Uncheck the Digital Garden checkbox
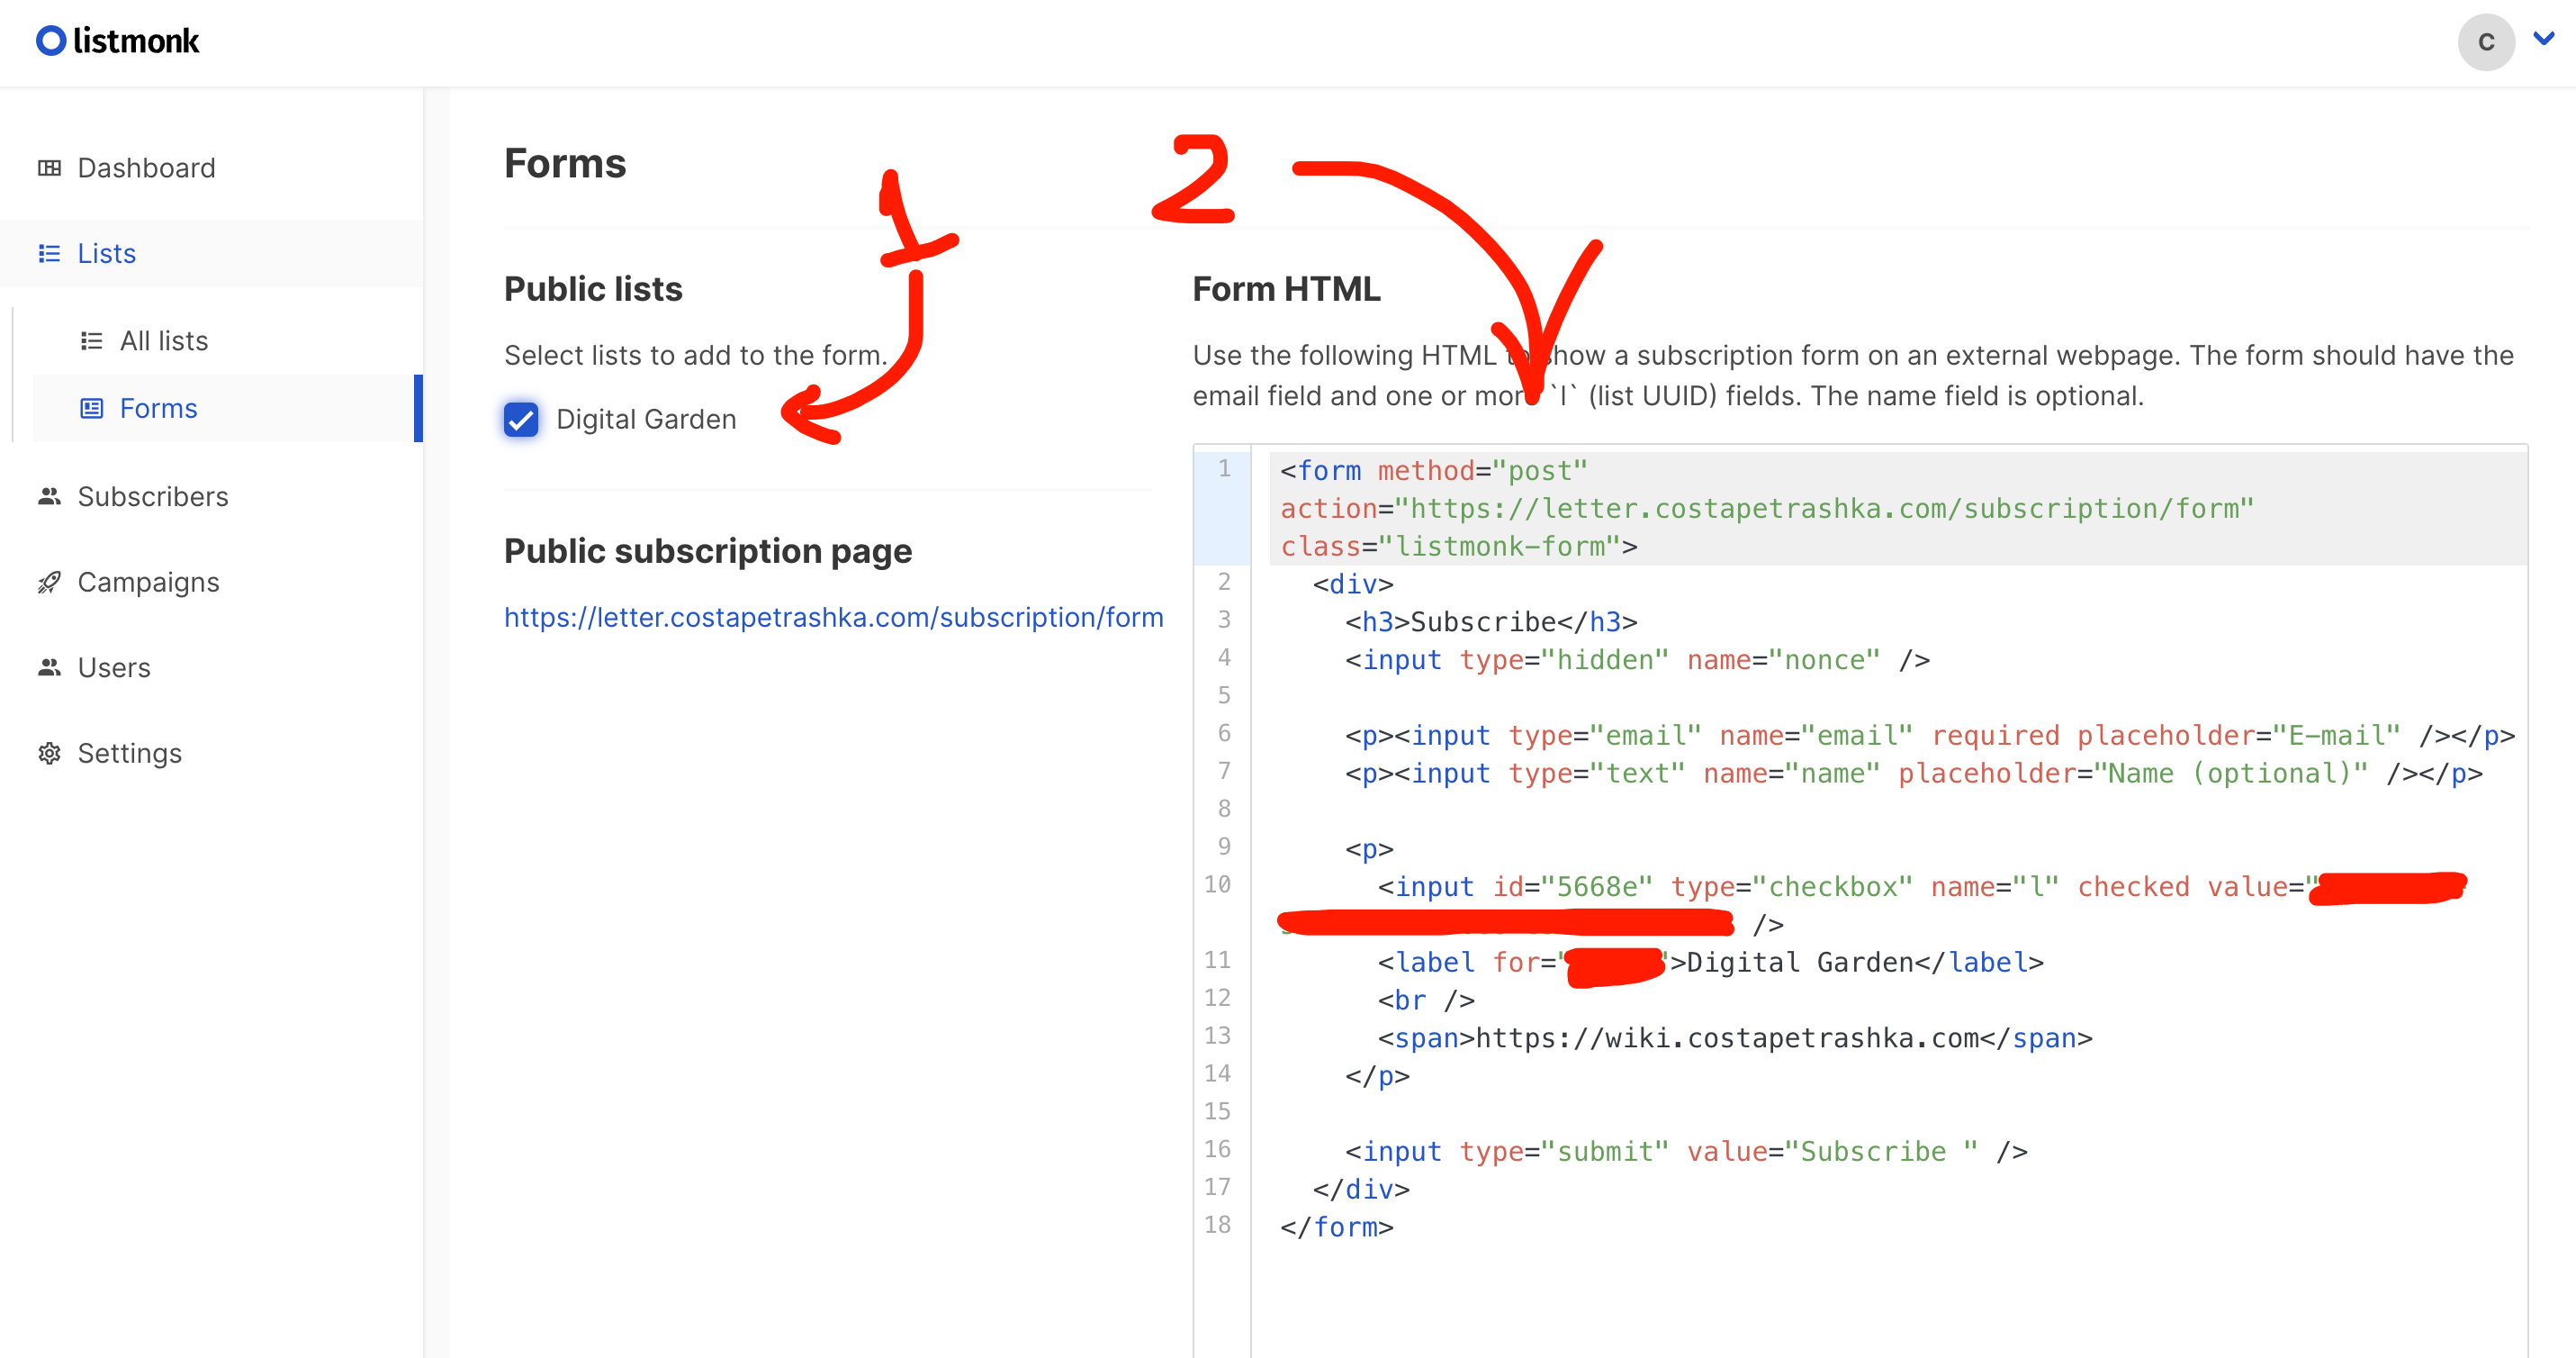2576x1358 pixels. coord(521,420)
